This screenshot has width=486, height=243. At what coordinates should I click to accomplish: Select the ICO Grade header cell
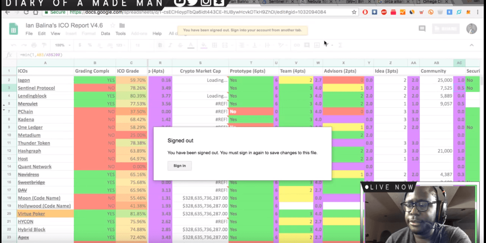pos(132,71)
